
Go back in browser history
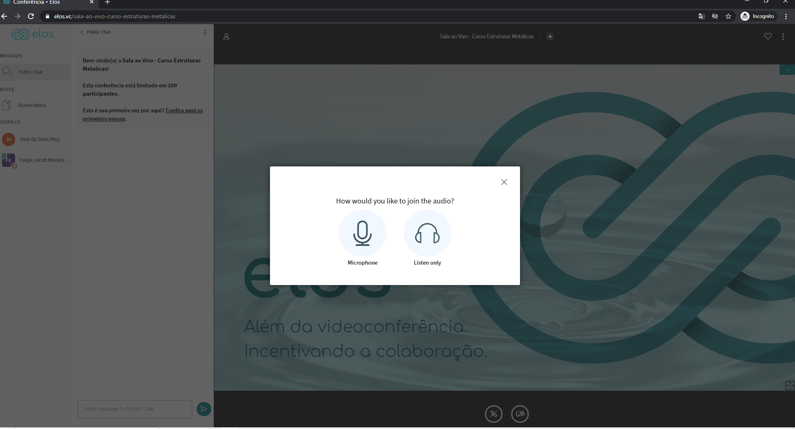coord(5,16)
